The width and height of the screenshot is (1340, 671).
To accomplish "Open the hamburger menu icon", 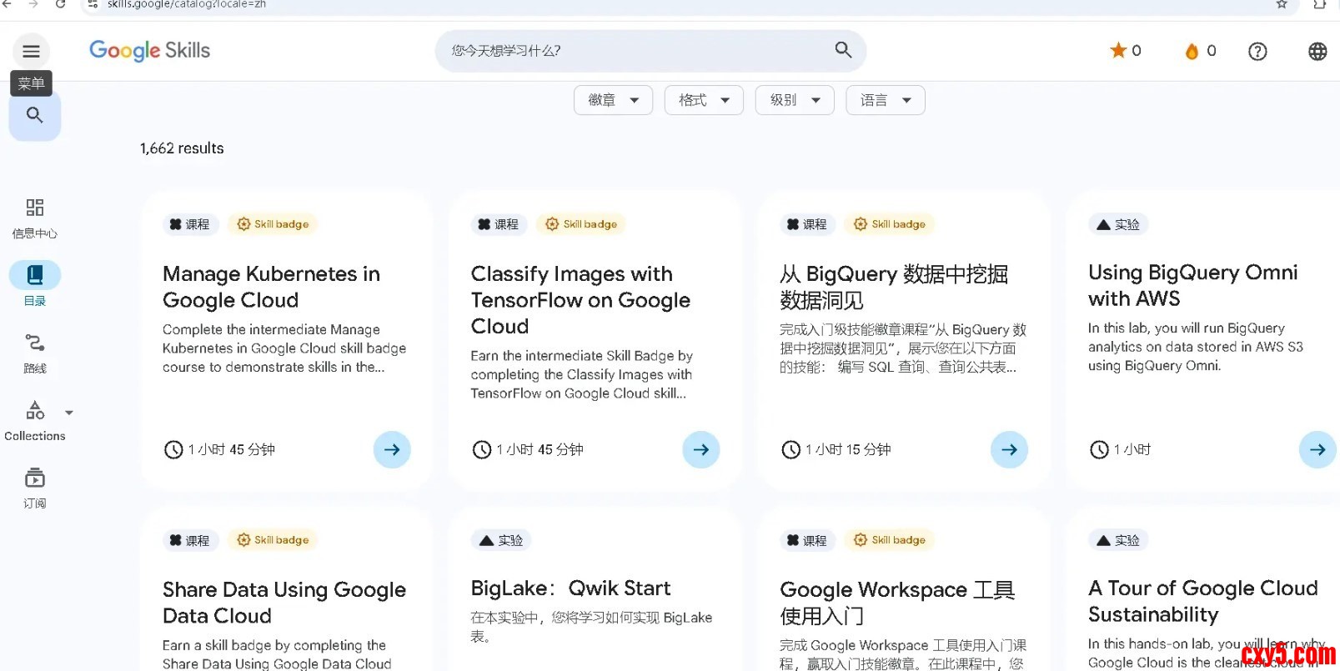I will (x=31, y=52).
